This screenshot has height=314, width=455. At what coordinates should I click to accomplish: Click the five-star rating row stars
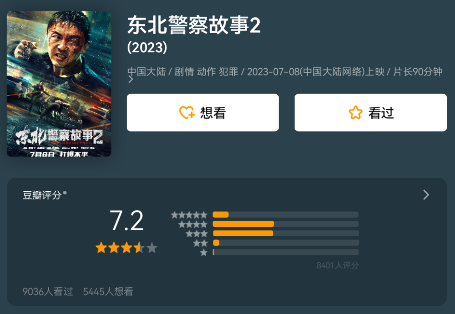pyautogui.click(x=189, y=215)
